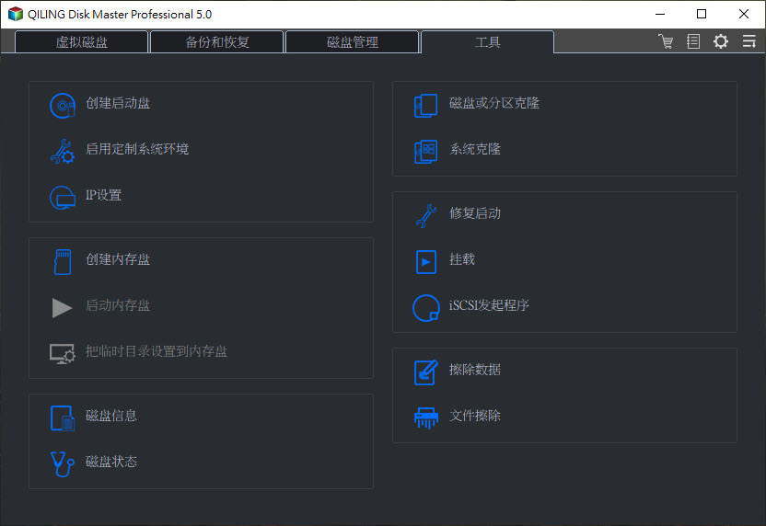Open the log list icon in toolbar
Image resolution: width=766 pixels, height=526 pixels.
(693, 41)
